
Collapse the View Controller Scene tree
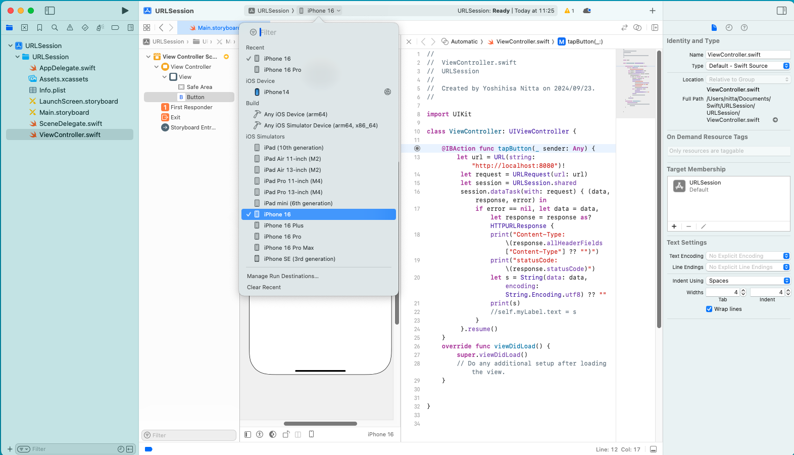tap(148, 57)
